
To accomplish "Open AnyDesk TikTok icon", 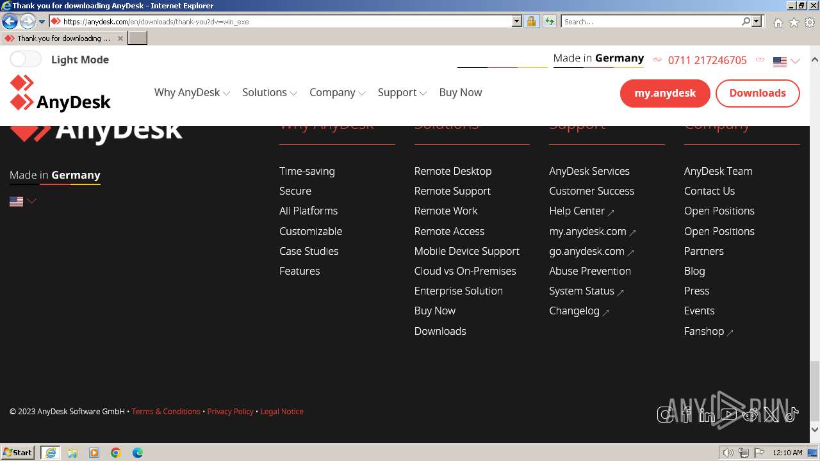I will point(792,415).
